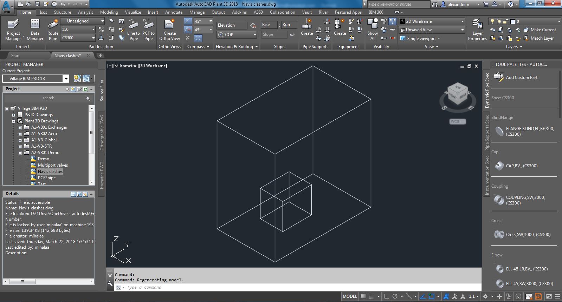Switch to the Isos ribbon tab

pyautogui.click(x=43, y=12)
